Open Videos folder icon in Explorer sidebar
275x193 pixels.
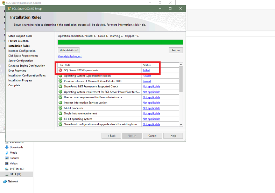coord(7,164)
